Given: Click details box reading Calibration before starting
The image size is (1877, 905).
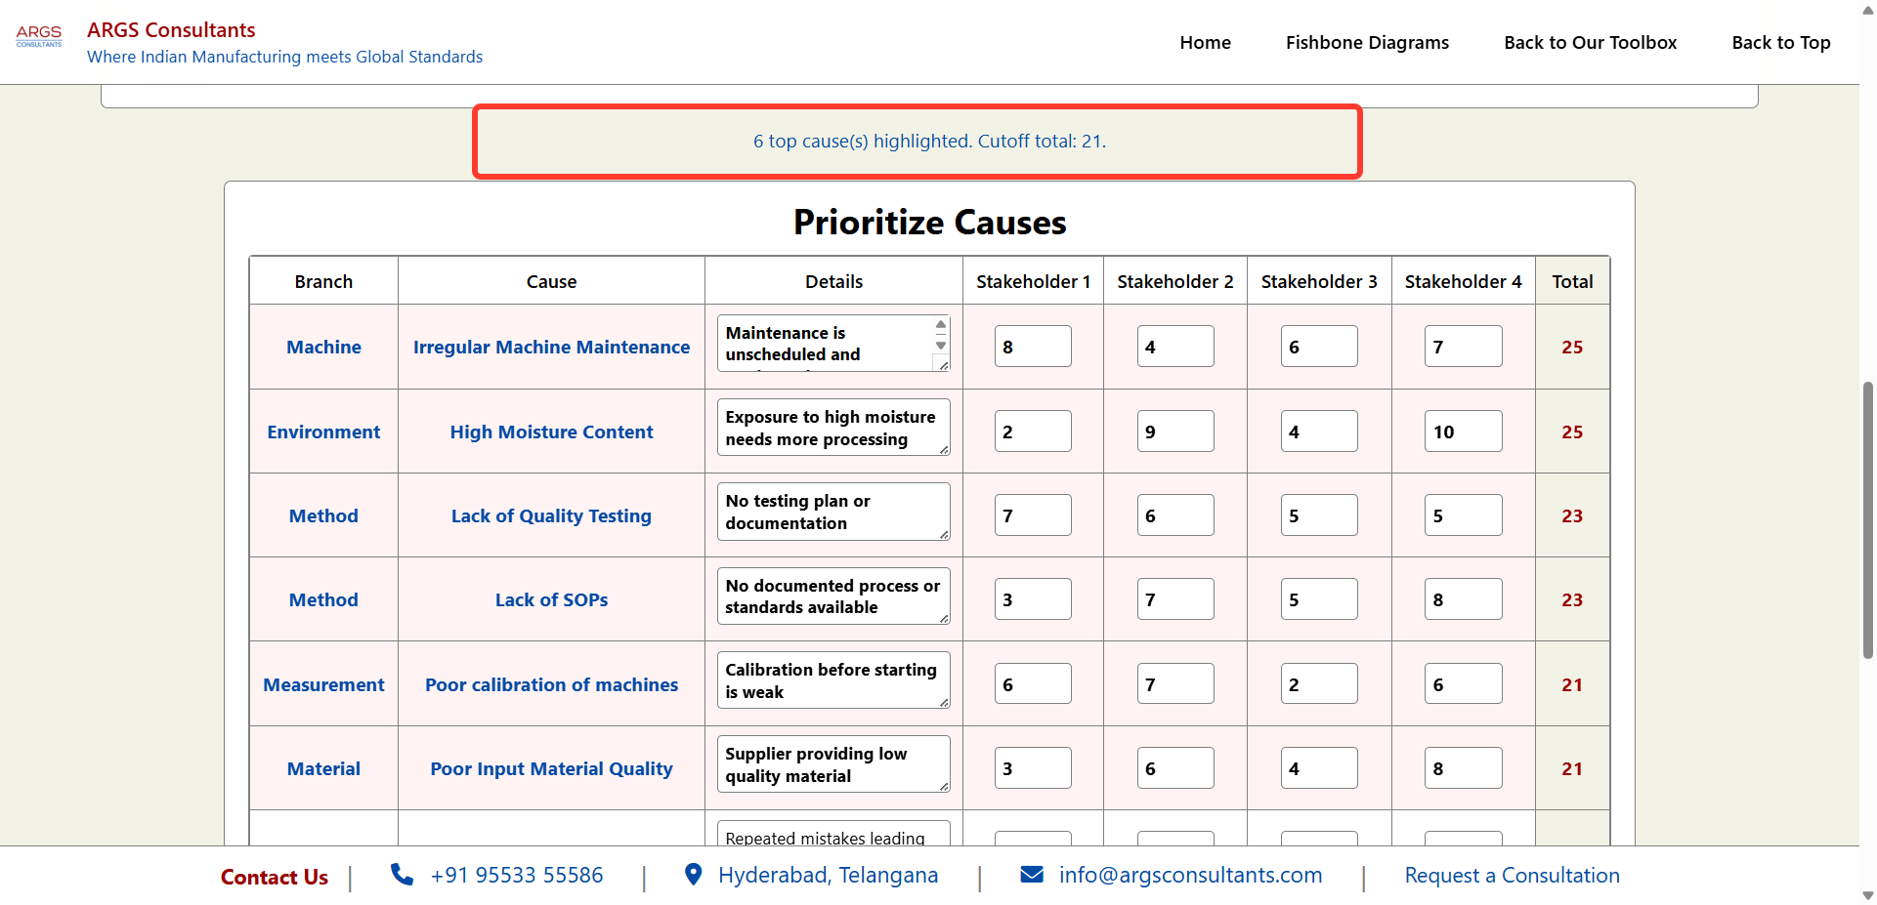Looking at the screenshot, I should point(833,680).
